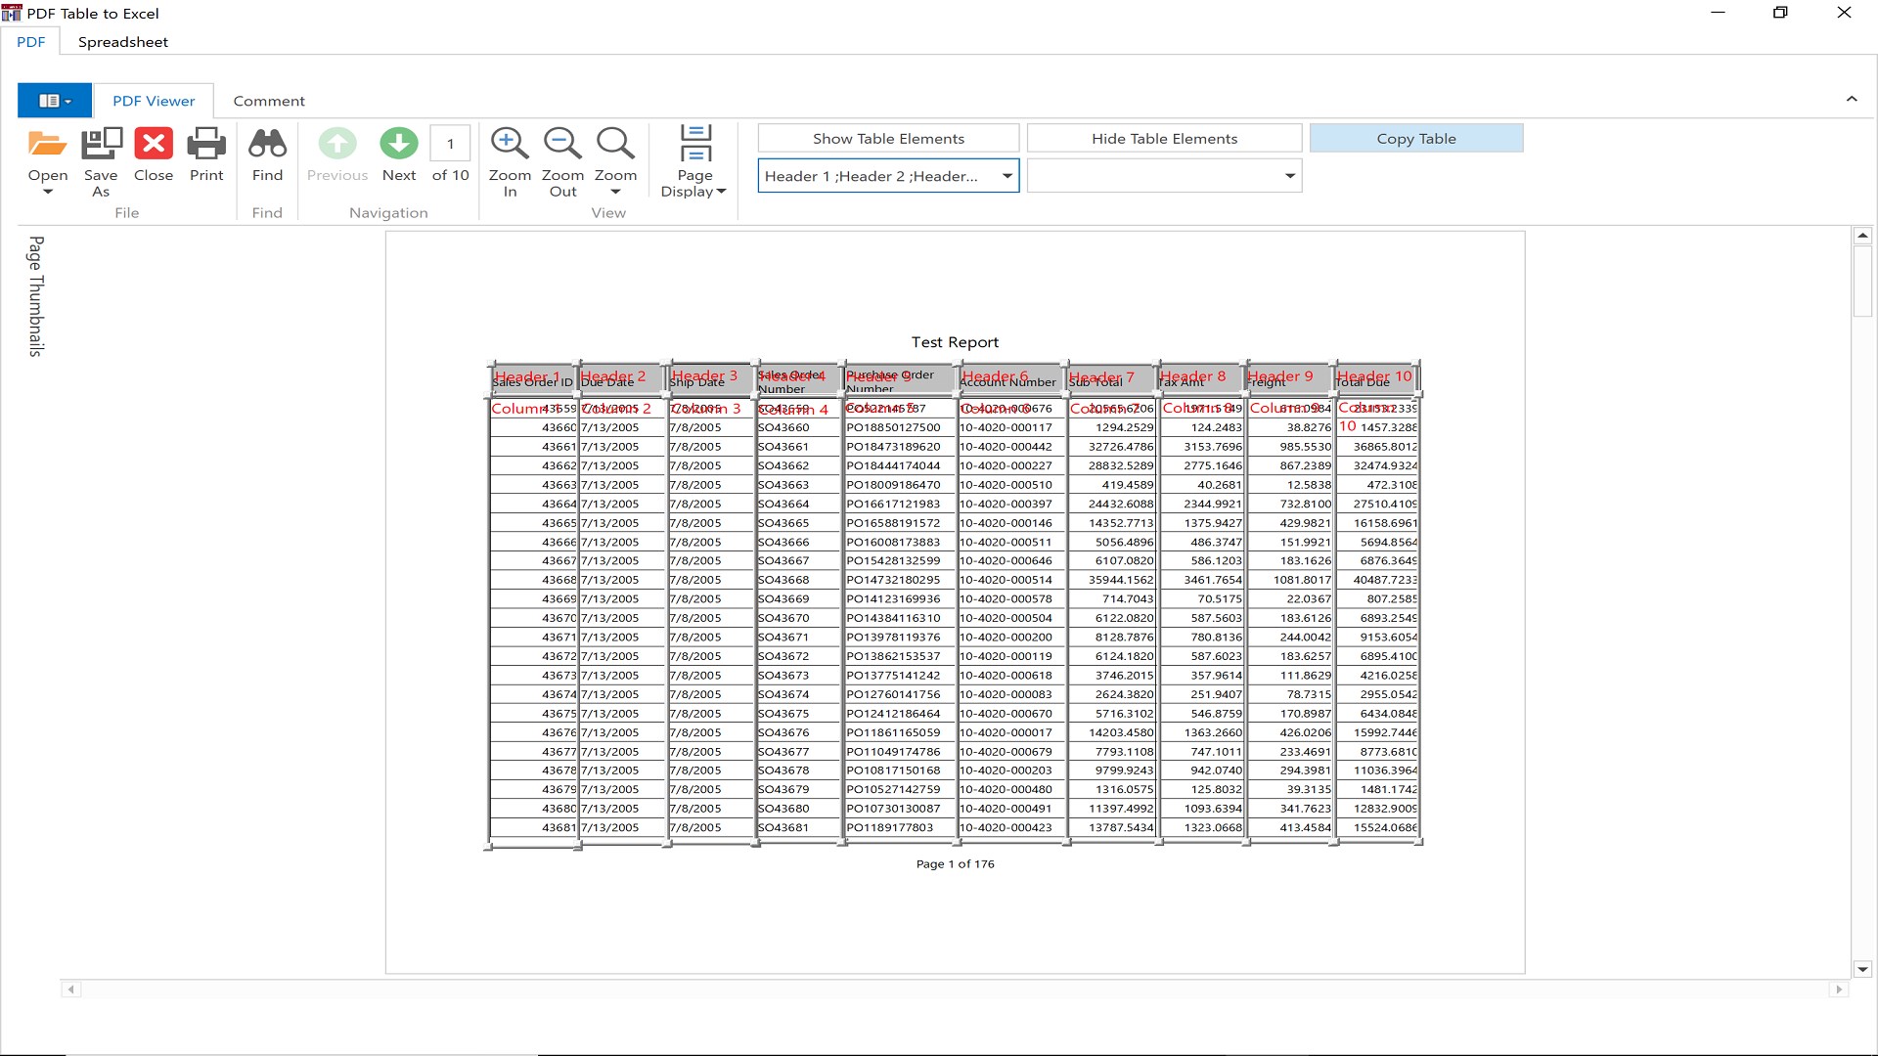Expand the empty combo box beside headers

pos(1289,176)
